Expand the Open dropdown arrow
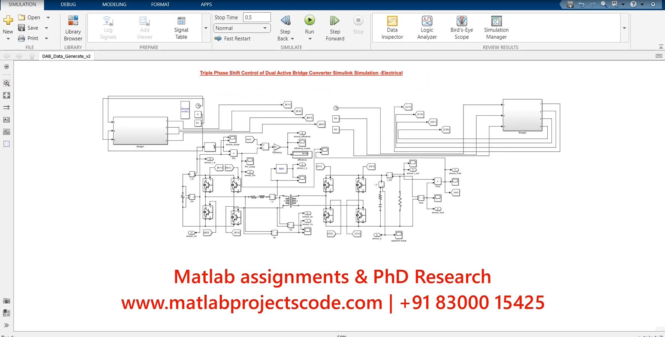Image resolution: width=665 pixels, height=337 pixels. point(48,18)
